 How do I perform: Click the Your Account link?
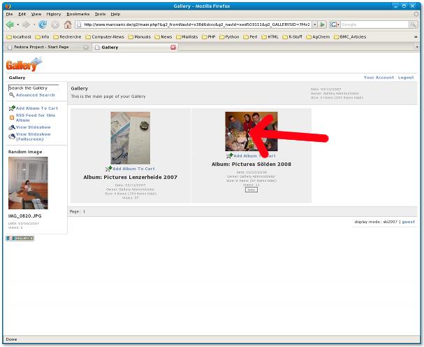coord(379,78)
